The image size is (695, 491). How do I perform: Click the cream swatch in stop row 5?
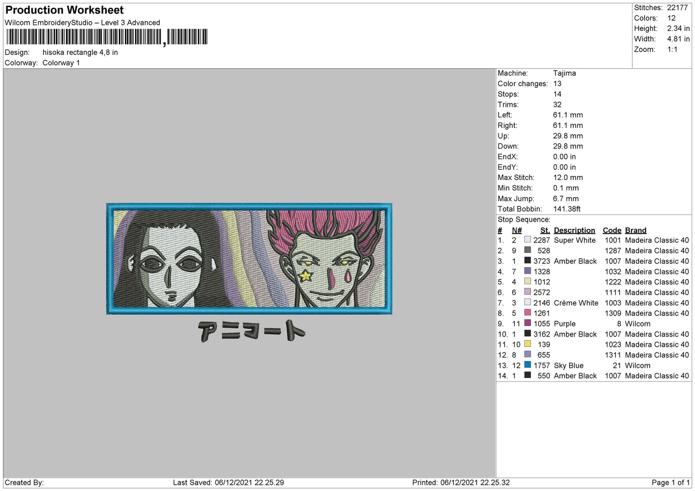528,281
